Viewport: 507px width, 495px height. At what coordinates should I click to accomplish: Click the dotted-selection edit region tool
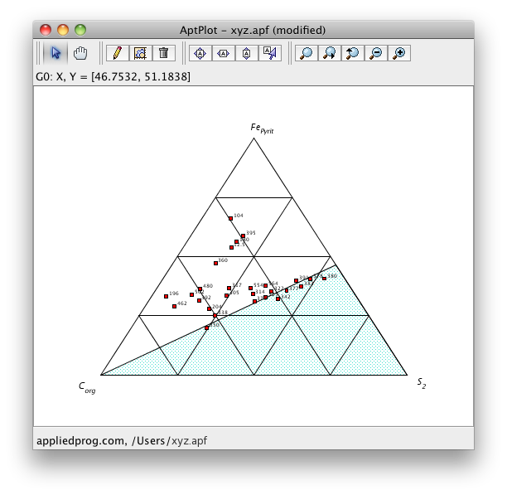coord(140,53)
